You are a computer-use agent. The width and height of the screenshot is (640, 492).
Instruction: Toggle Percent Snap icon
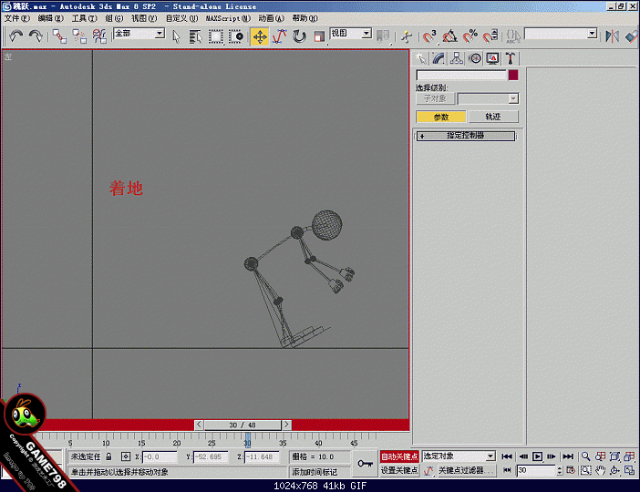coord(470,36)
